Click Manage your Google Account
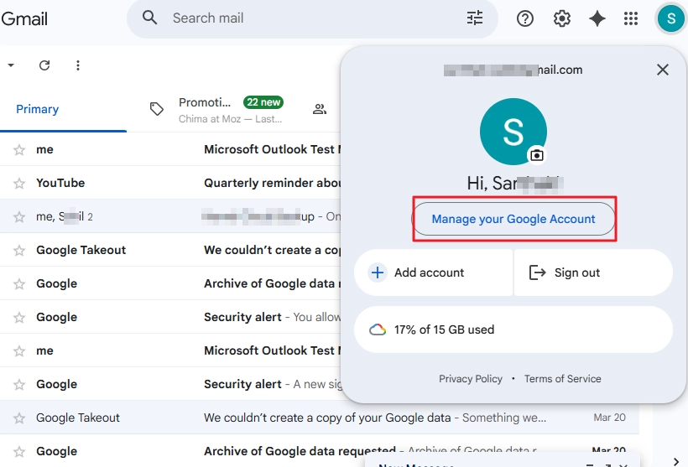 click(x=513, y=219)
